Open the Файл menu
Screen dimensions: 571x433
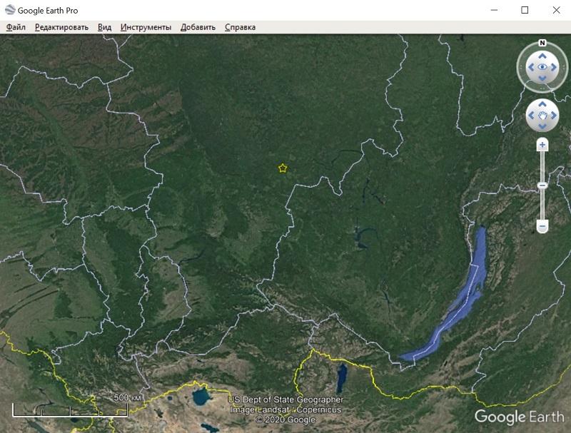tap(16, 27)
